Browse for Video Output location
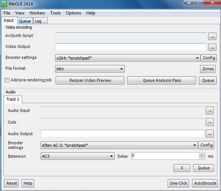The image size is (221, 191). click(212, 48)
